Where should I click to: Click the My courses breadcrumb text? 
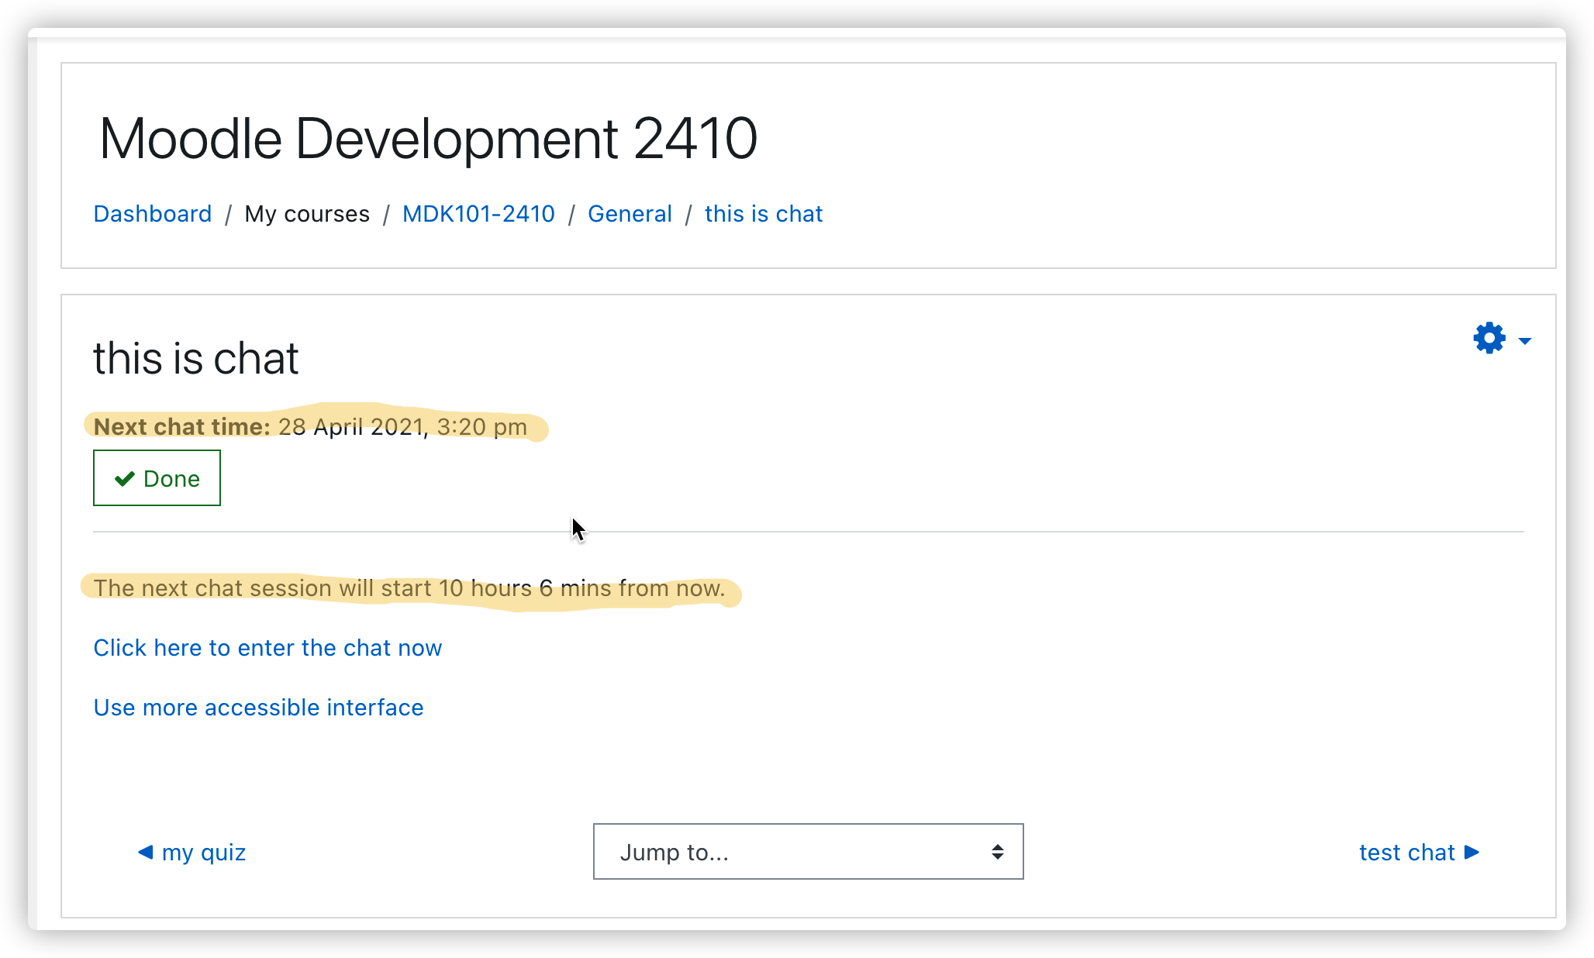tap(307, 213)
